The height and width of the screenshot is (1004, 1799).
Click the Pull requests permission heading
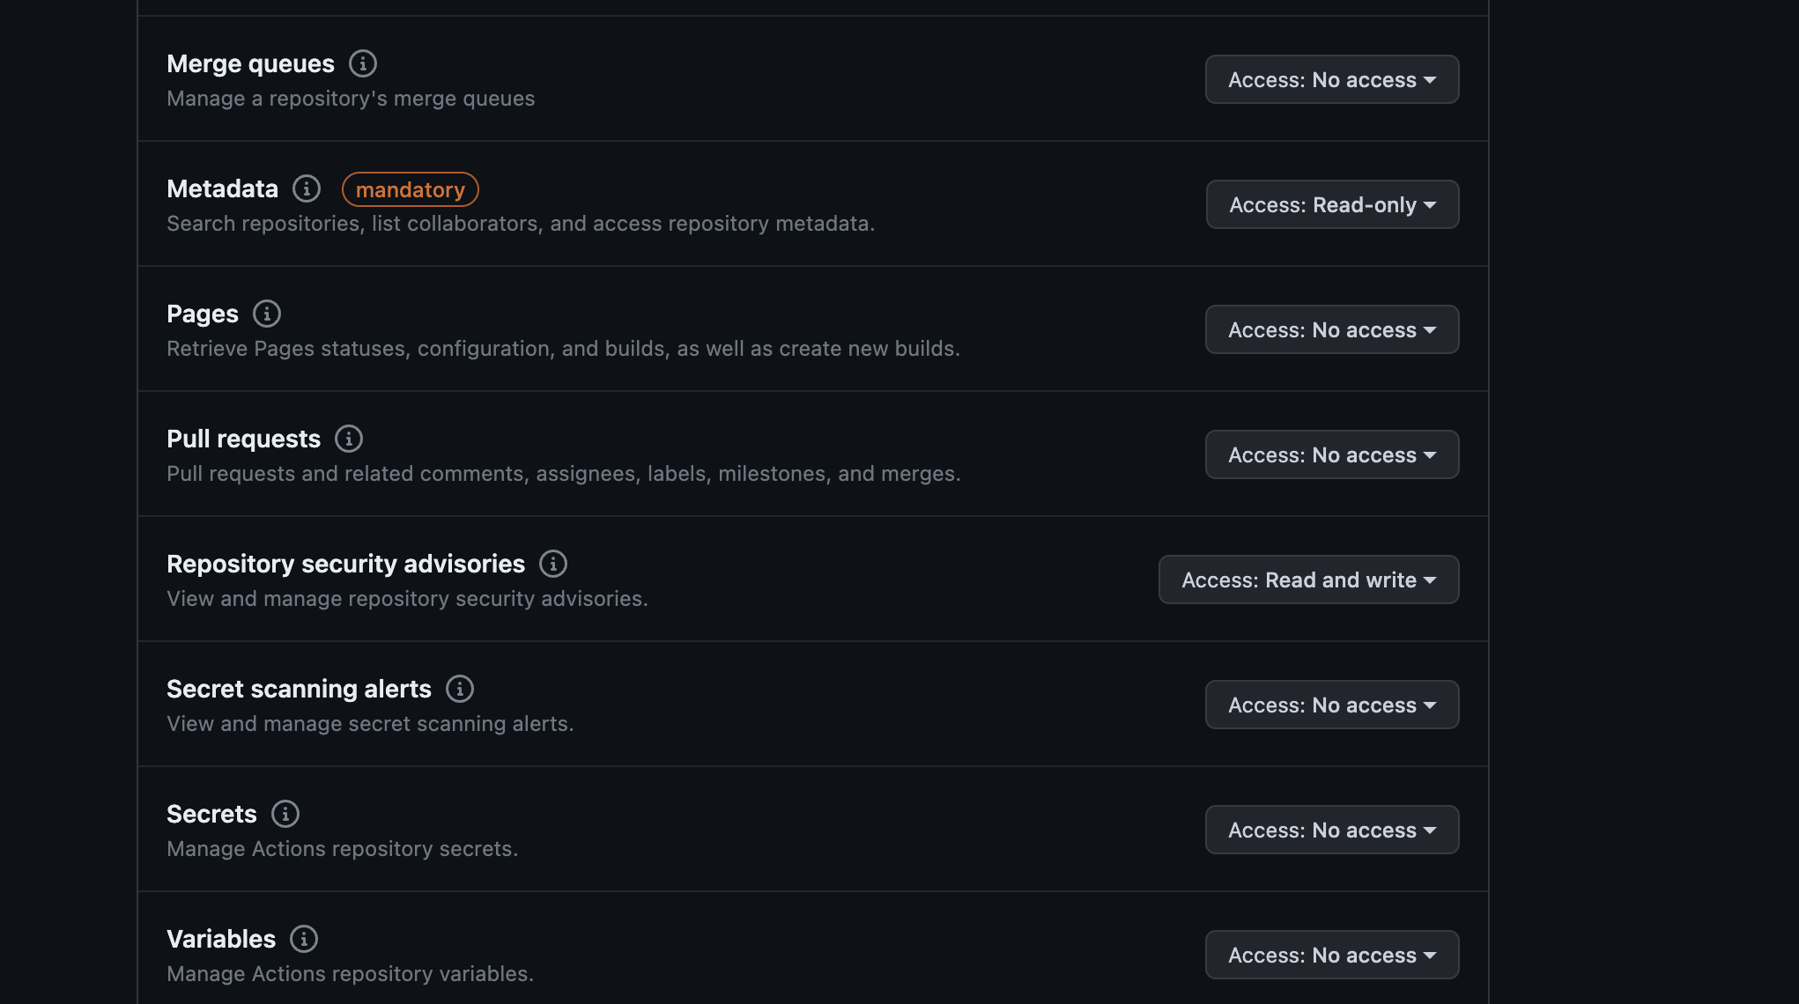coord(243,438)
